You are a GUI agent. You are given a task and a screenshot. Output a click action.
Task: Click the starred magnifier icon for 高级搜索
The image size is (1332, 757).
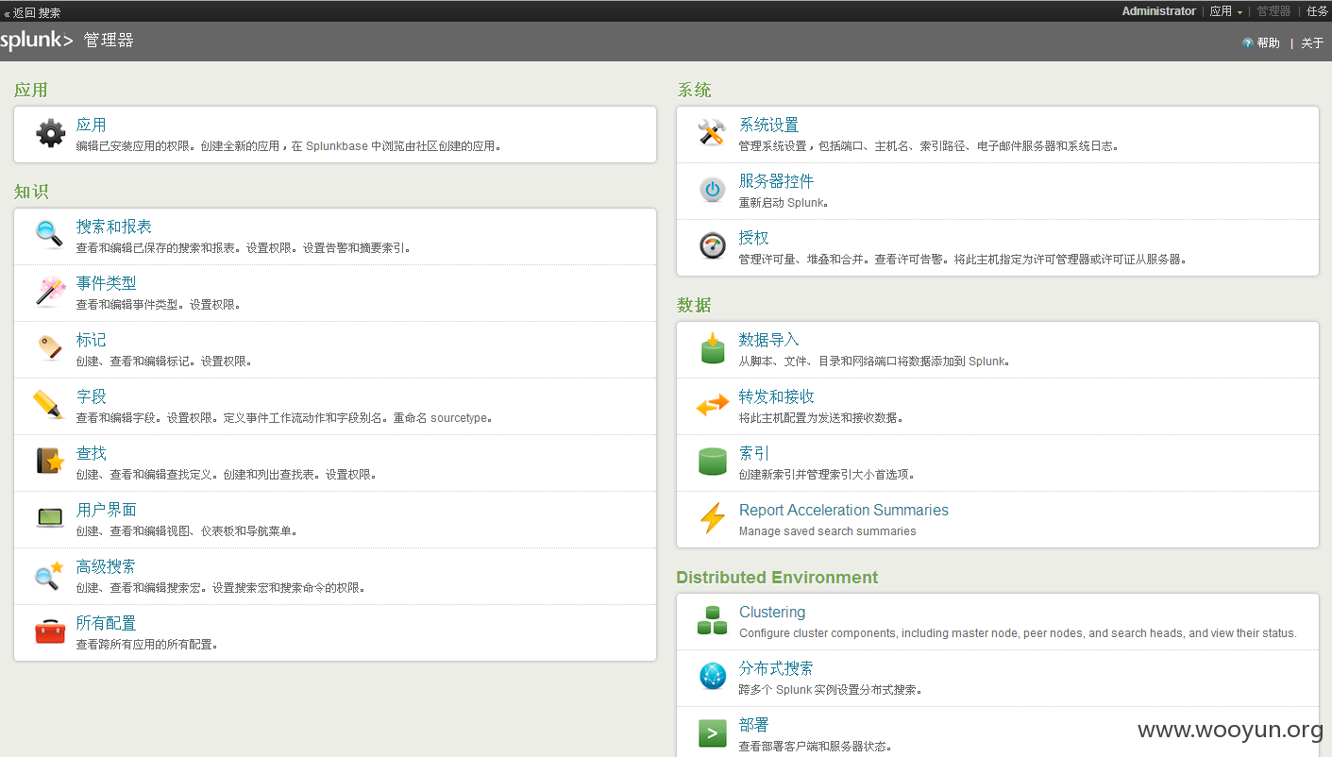(49, 575)
